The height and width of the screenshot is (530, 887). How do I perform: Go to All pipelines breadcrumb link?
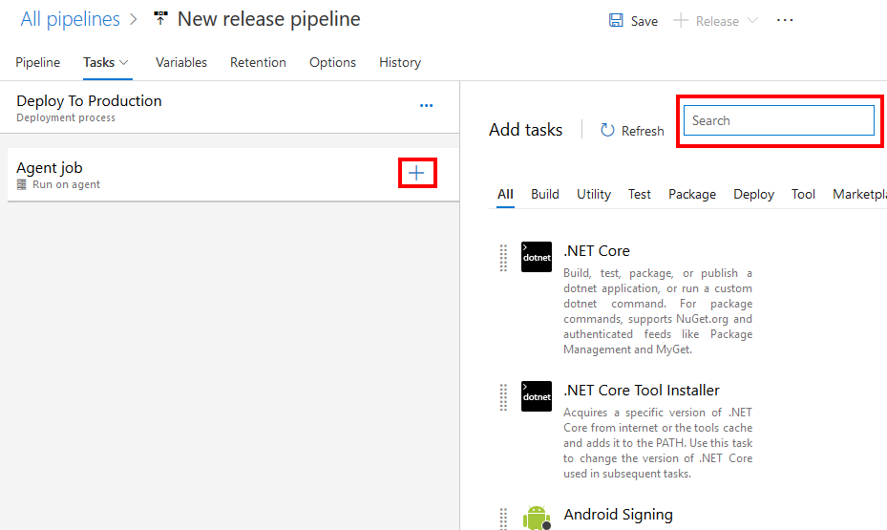pos(70,19)
